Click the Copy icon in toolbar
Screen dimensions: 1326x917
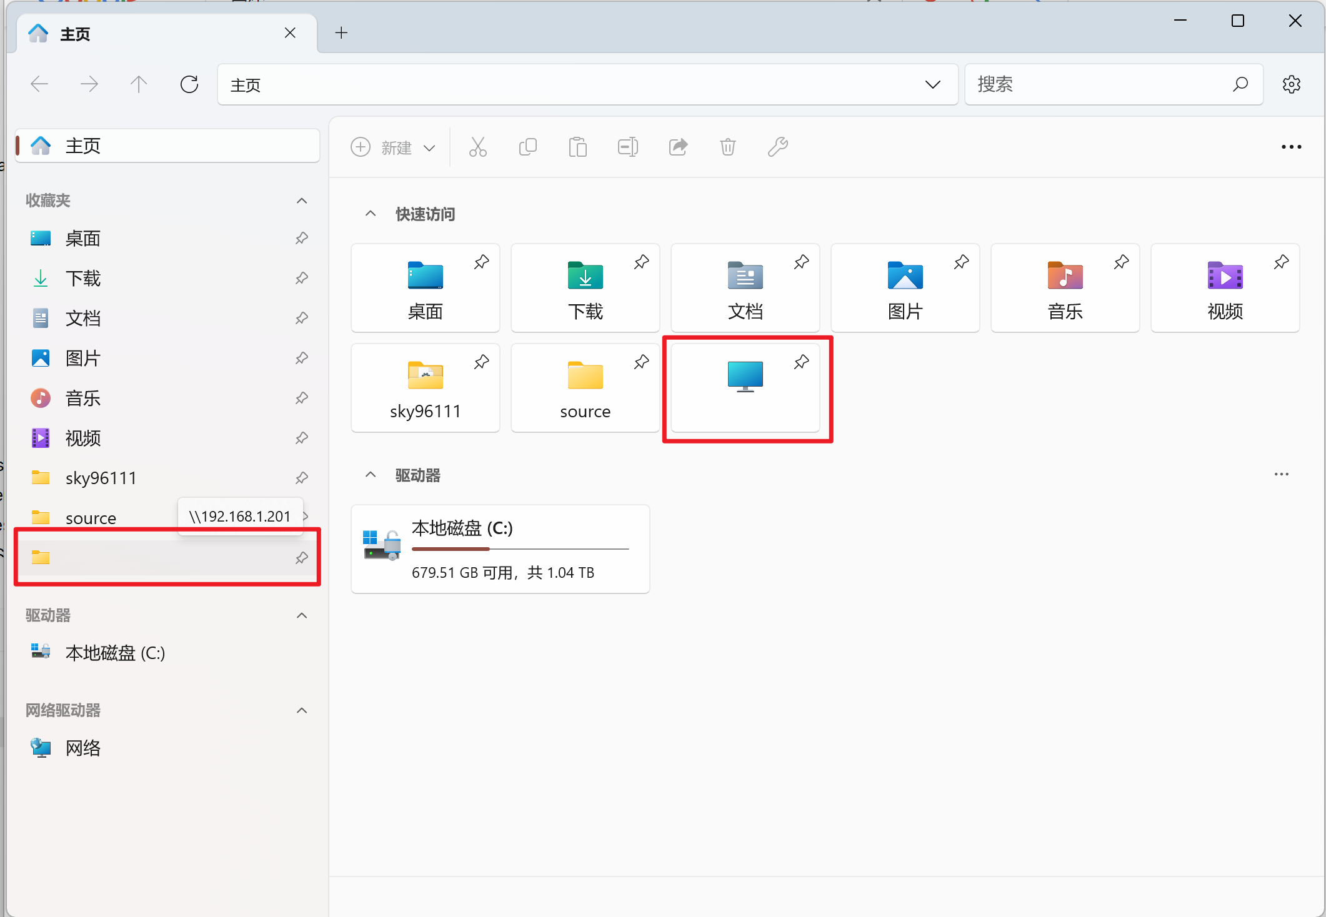coord(528,147)
